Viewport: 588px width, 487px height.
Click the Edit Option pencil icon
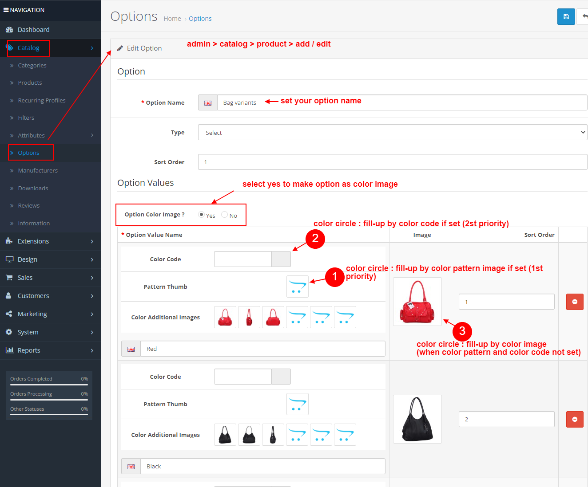point(120,48)
